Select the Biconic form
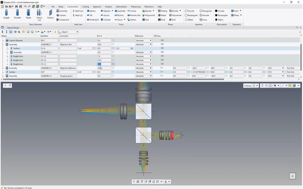Screen dimensions: 303x189 click(x=119, y=15)
